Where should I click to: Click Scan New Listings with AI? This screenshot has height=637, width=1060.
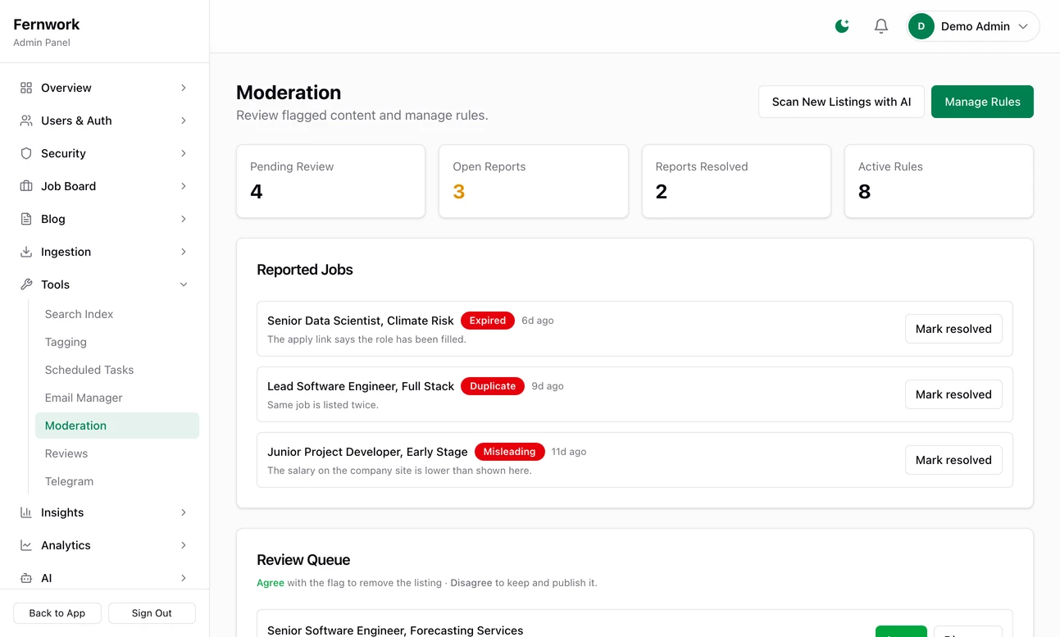841,102
